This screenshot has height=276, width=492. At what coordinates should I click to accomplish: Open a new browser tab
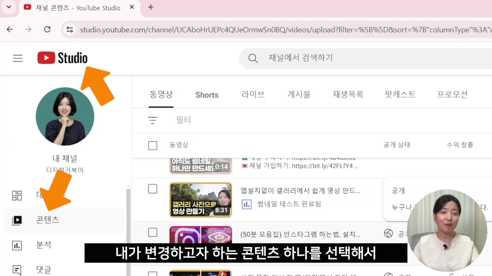pyautogui.click(x=150, y=7)
